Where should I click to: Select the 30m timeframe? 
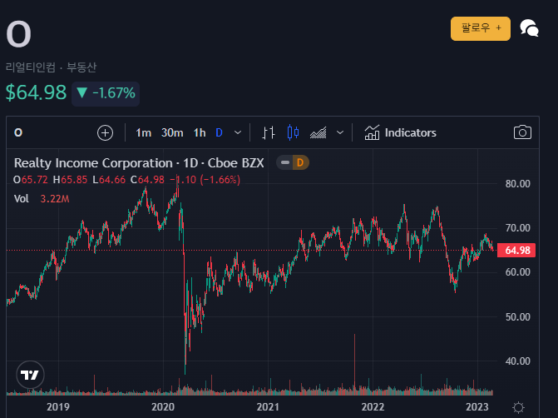[x=172, y=133]
